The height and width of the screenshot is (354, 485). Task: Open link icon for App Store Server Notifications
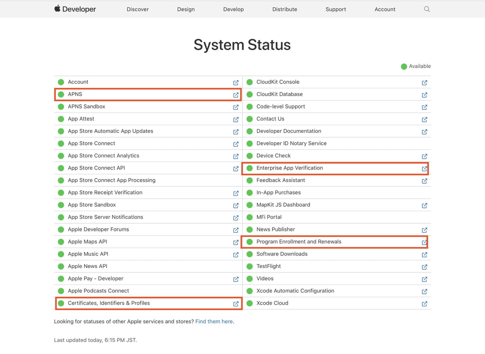236,218
